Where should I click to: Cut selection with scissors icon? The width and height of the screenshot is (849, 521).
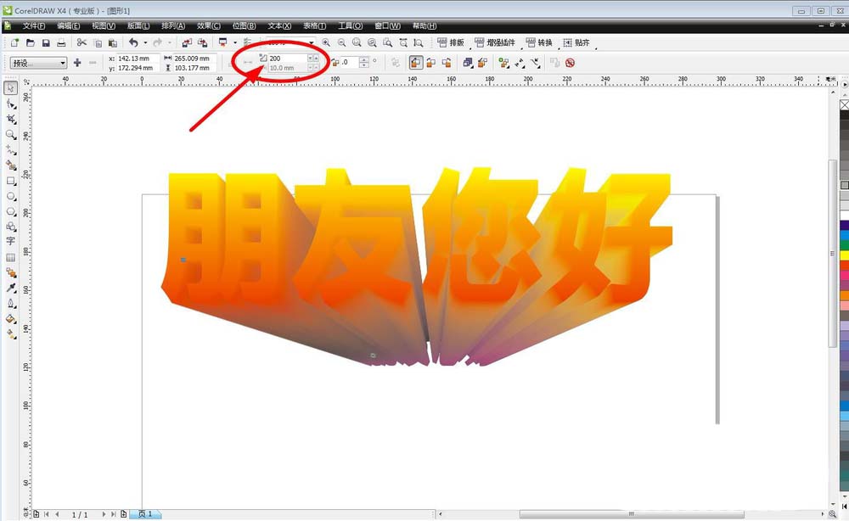(82, 42)
